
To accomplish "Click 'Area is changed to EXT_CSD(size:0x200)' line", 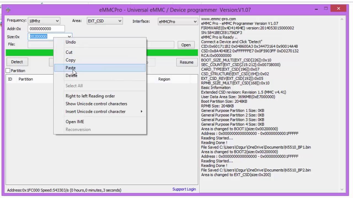I will pyautogui.click(x=236, y=175).
